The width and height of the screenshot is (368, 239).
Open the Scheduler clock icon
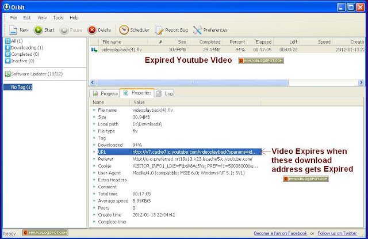pyautogui.click(x=124, y=30)
